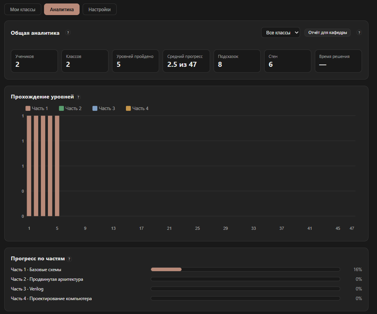
Task: Open the Мои классы tab
Action: [x=23, y=9]
